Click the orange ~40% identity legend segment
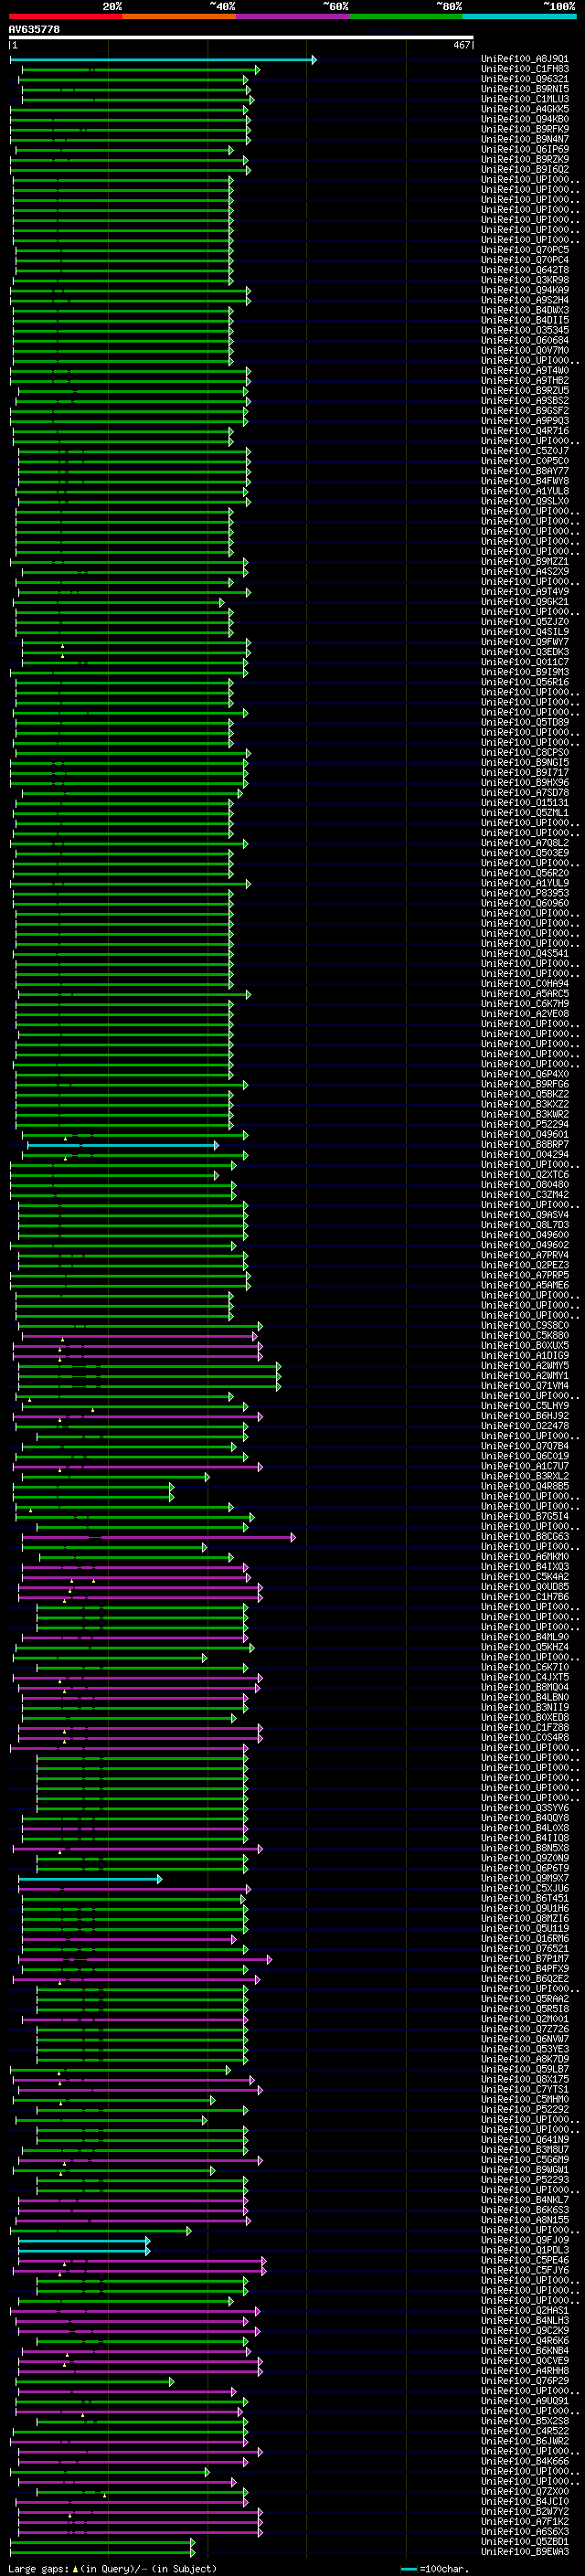This screenshot has height=2576, width=585. click(179, 16)
